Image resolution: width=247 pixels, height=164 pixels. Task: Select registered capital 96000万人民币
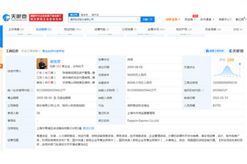[x=137, y=75]
